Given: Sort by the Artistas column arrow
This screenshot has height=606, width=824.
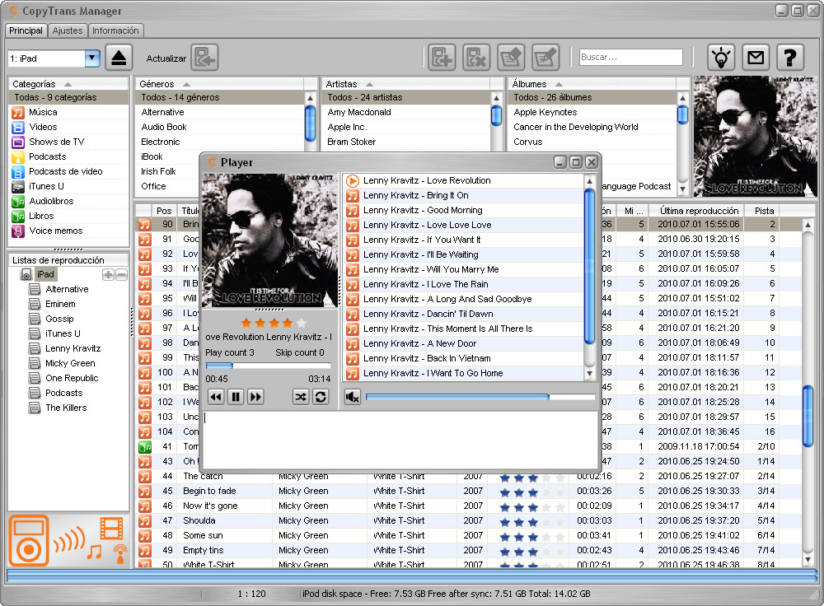Looking at the screenshot, I should pyautogui.click(x=369, y=84).
